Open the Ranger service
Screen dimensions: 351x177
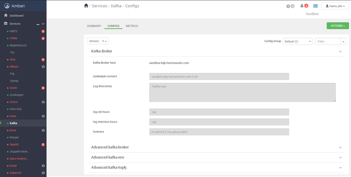14,137
